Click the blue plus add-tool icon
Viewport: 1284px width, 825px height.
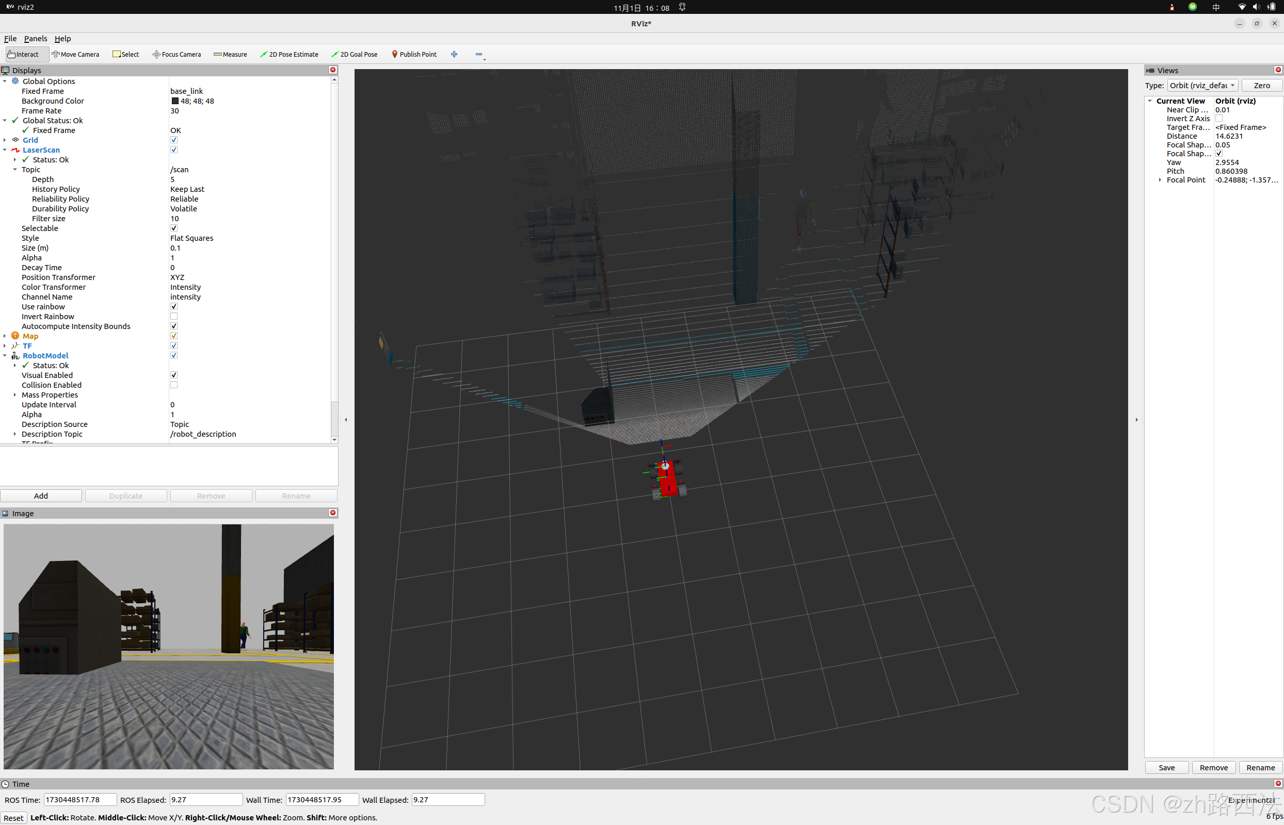coord(454,54)
